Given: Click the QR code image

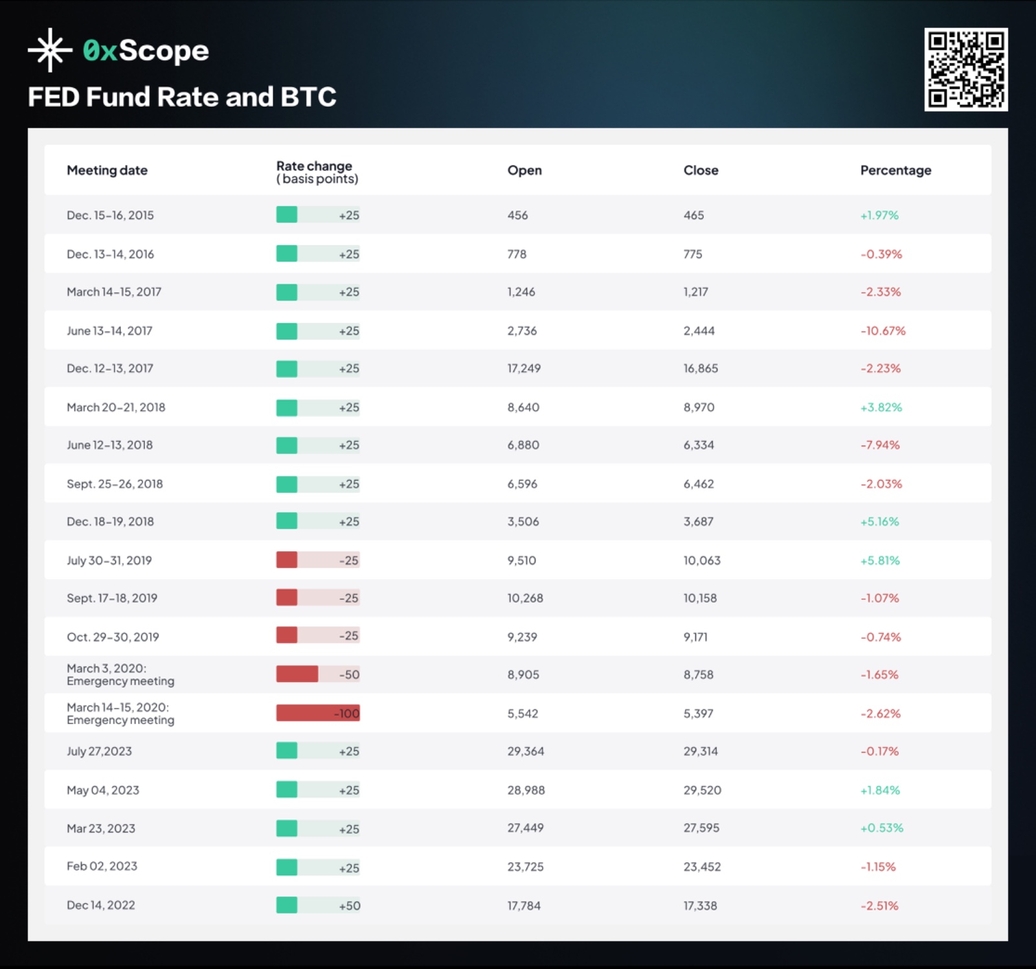Looking at the screenshot, I should click(965, 69).
